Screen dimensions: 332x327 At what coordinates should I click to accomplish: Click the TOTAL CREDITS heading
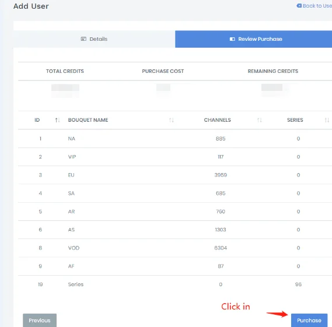click(65, 71)
